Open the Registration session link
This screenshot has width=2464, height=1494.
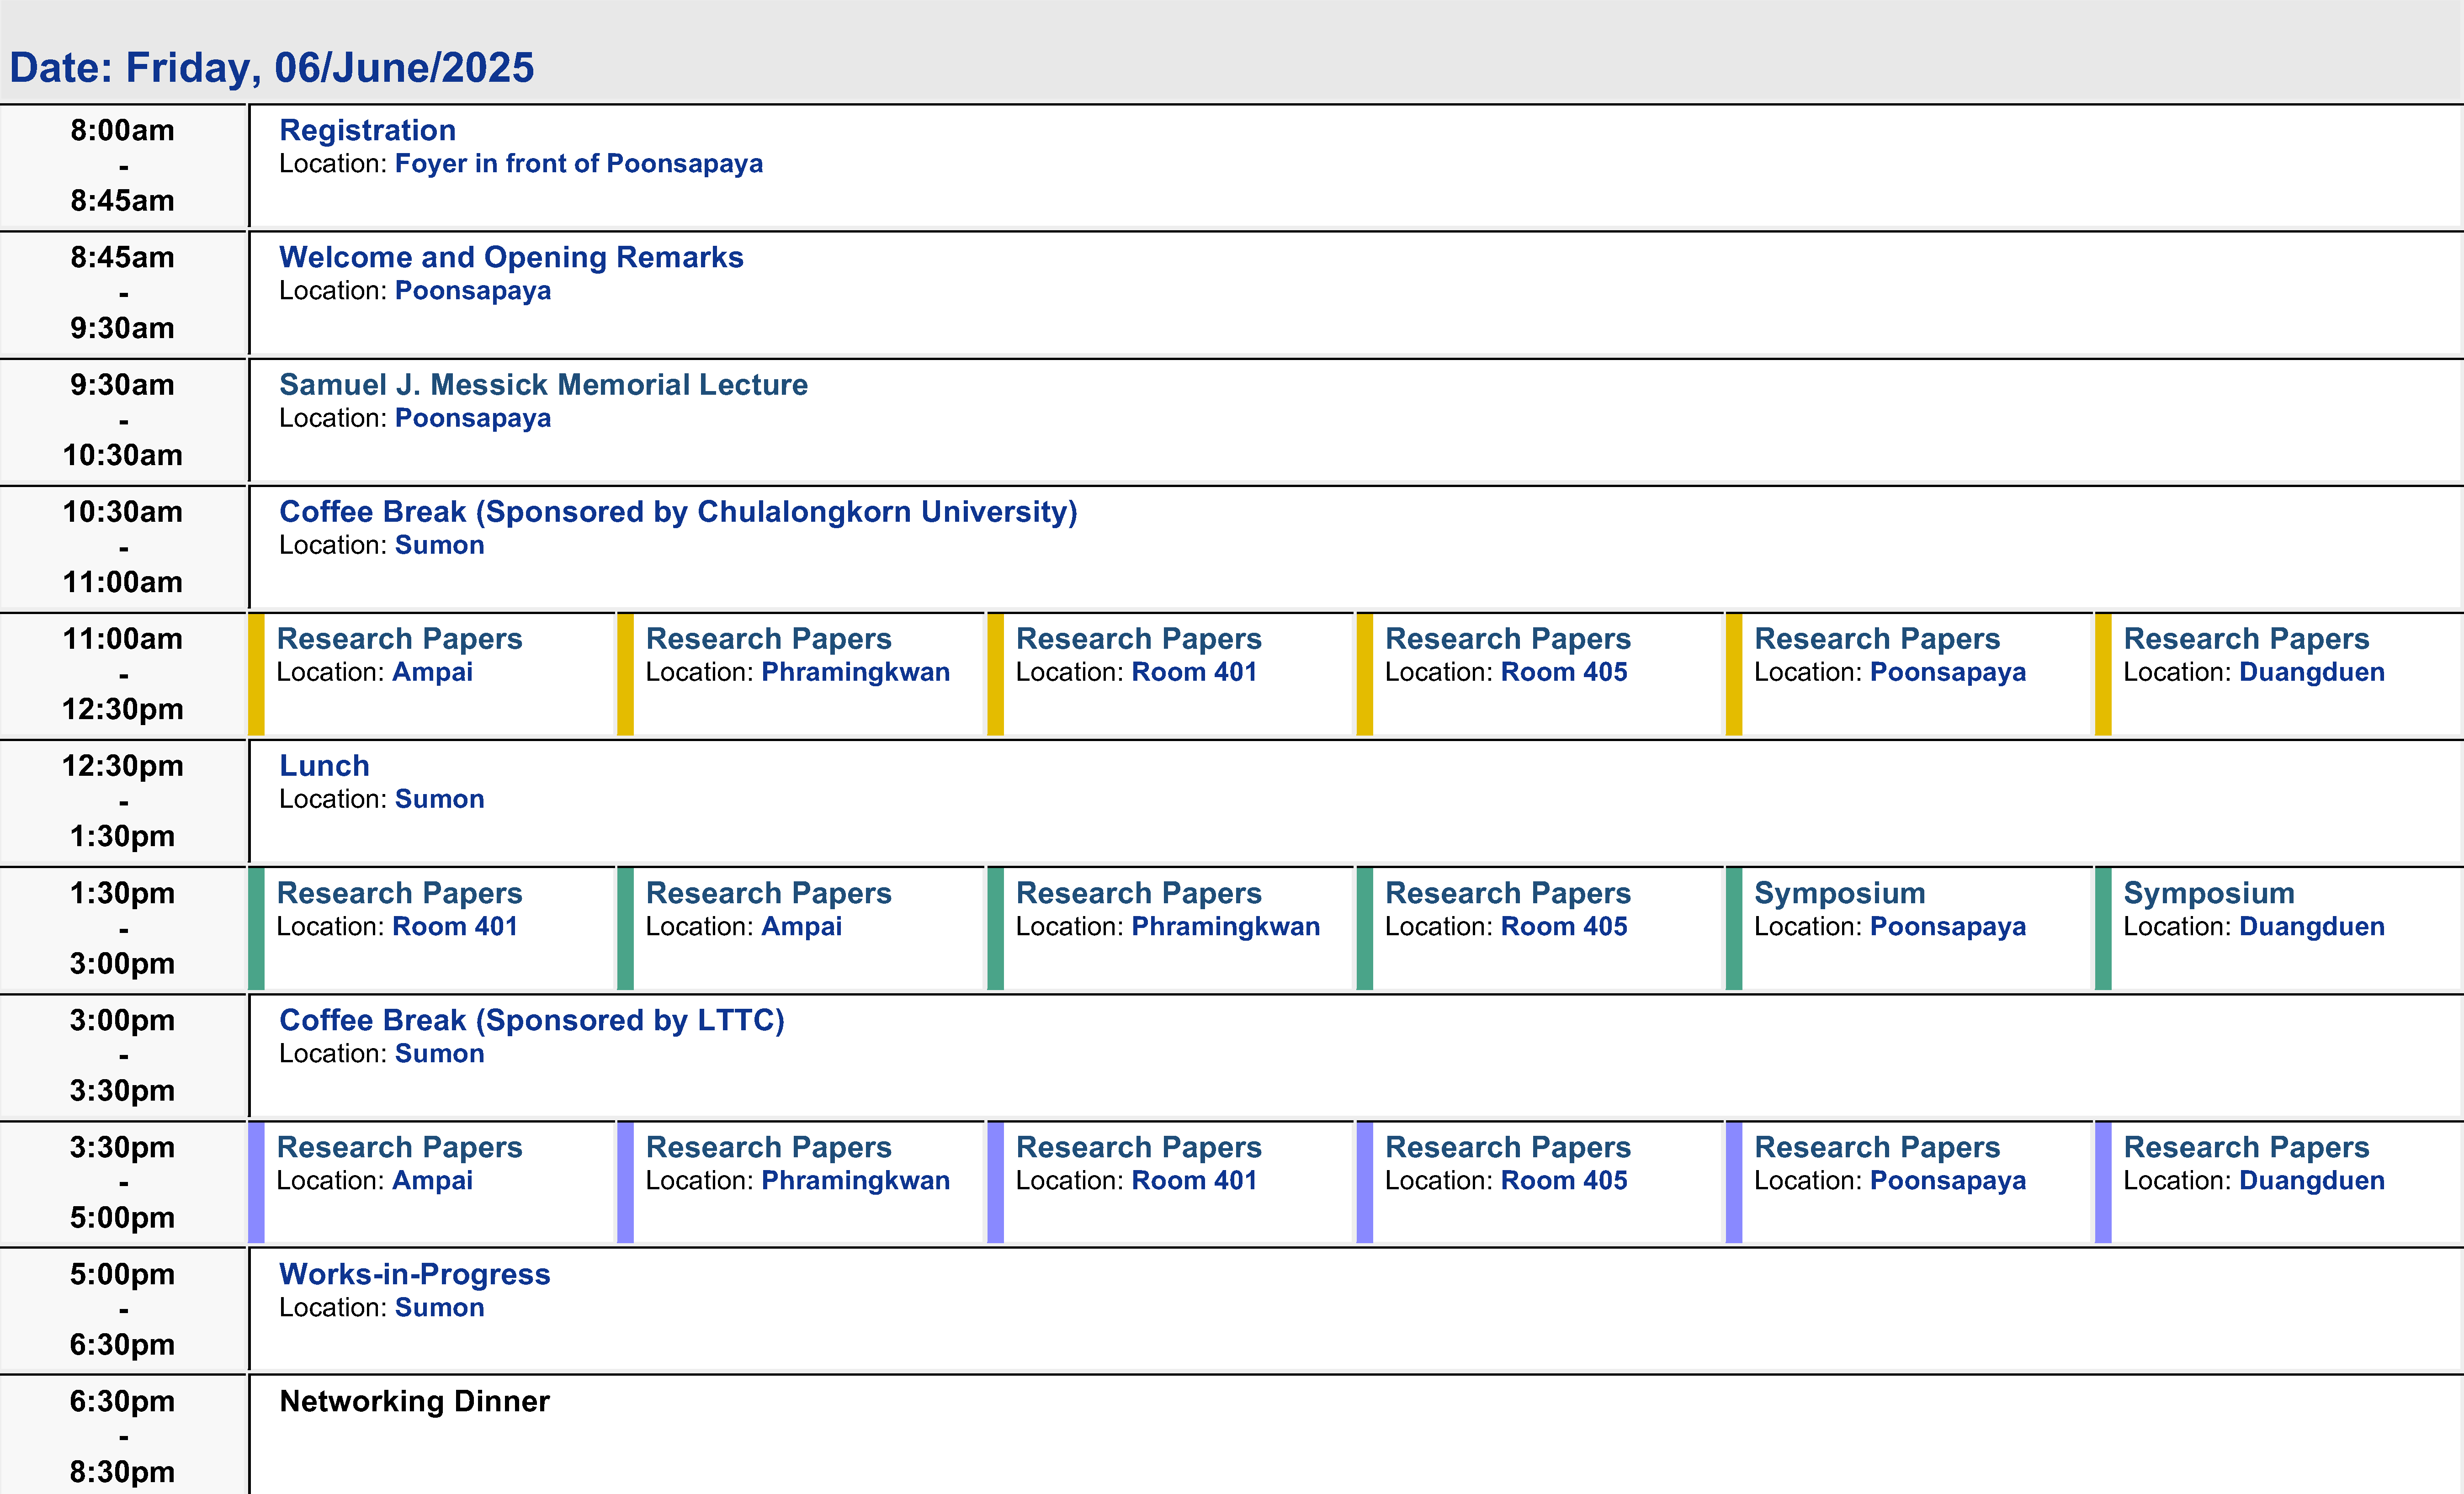point(367,130)
